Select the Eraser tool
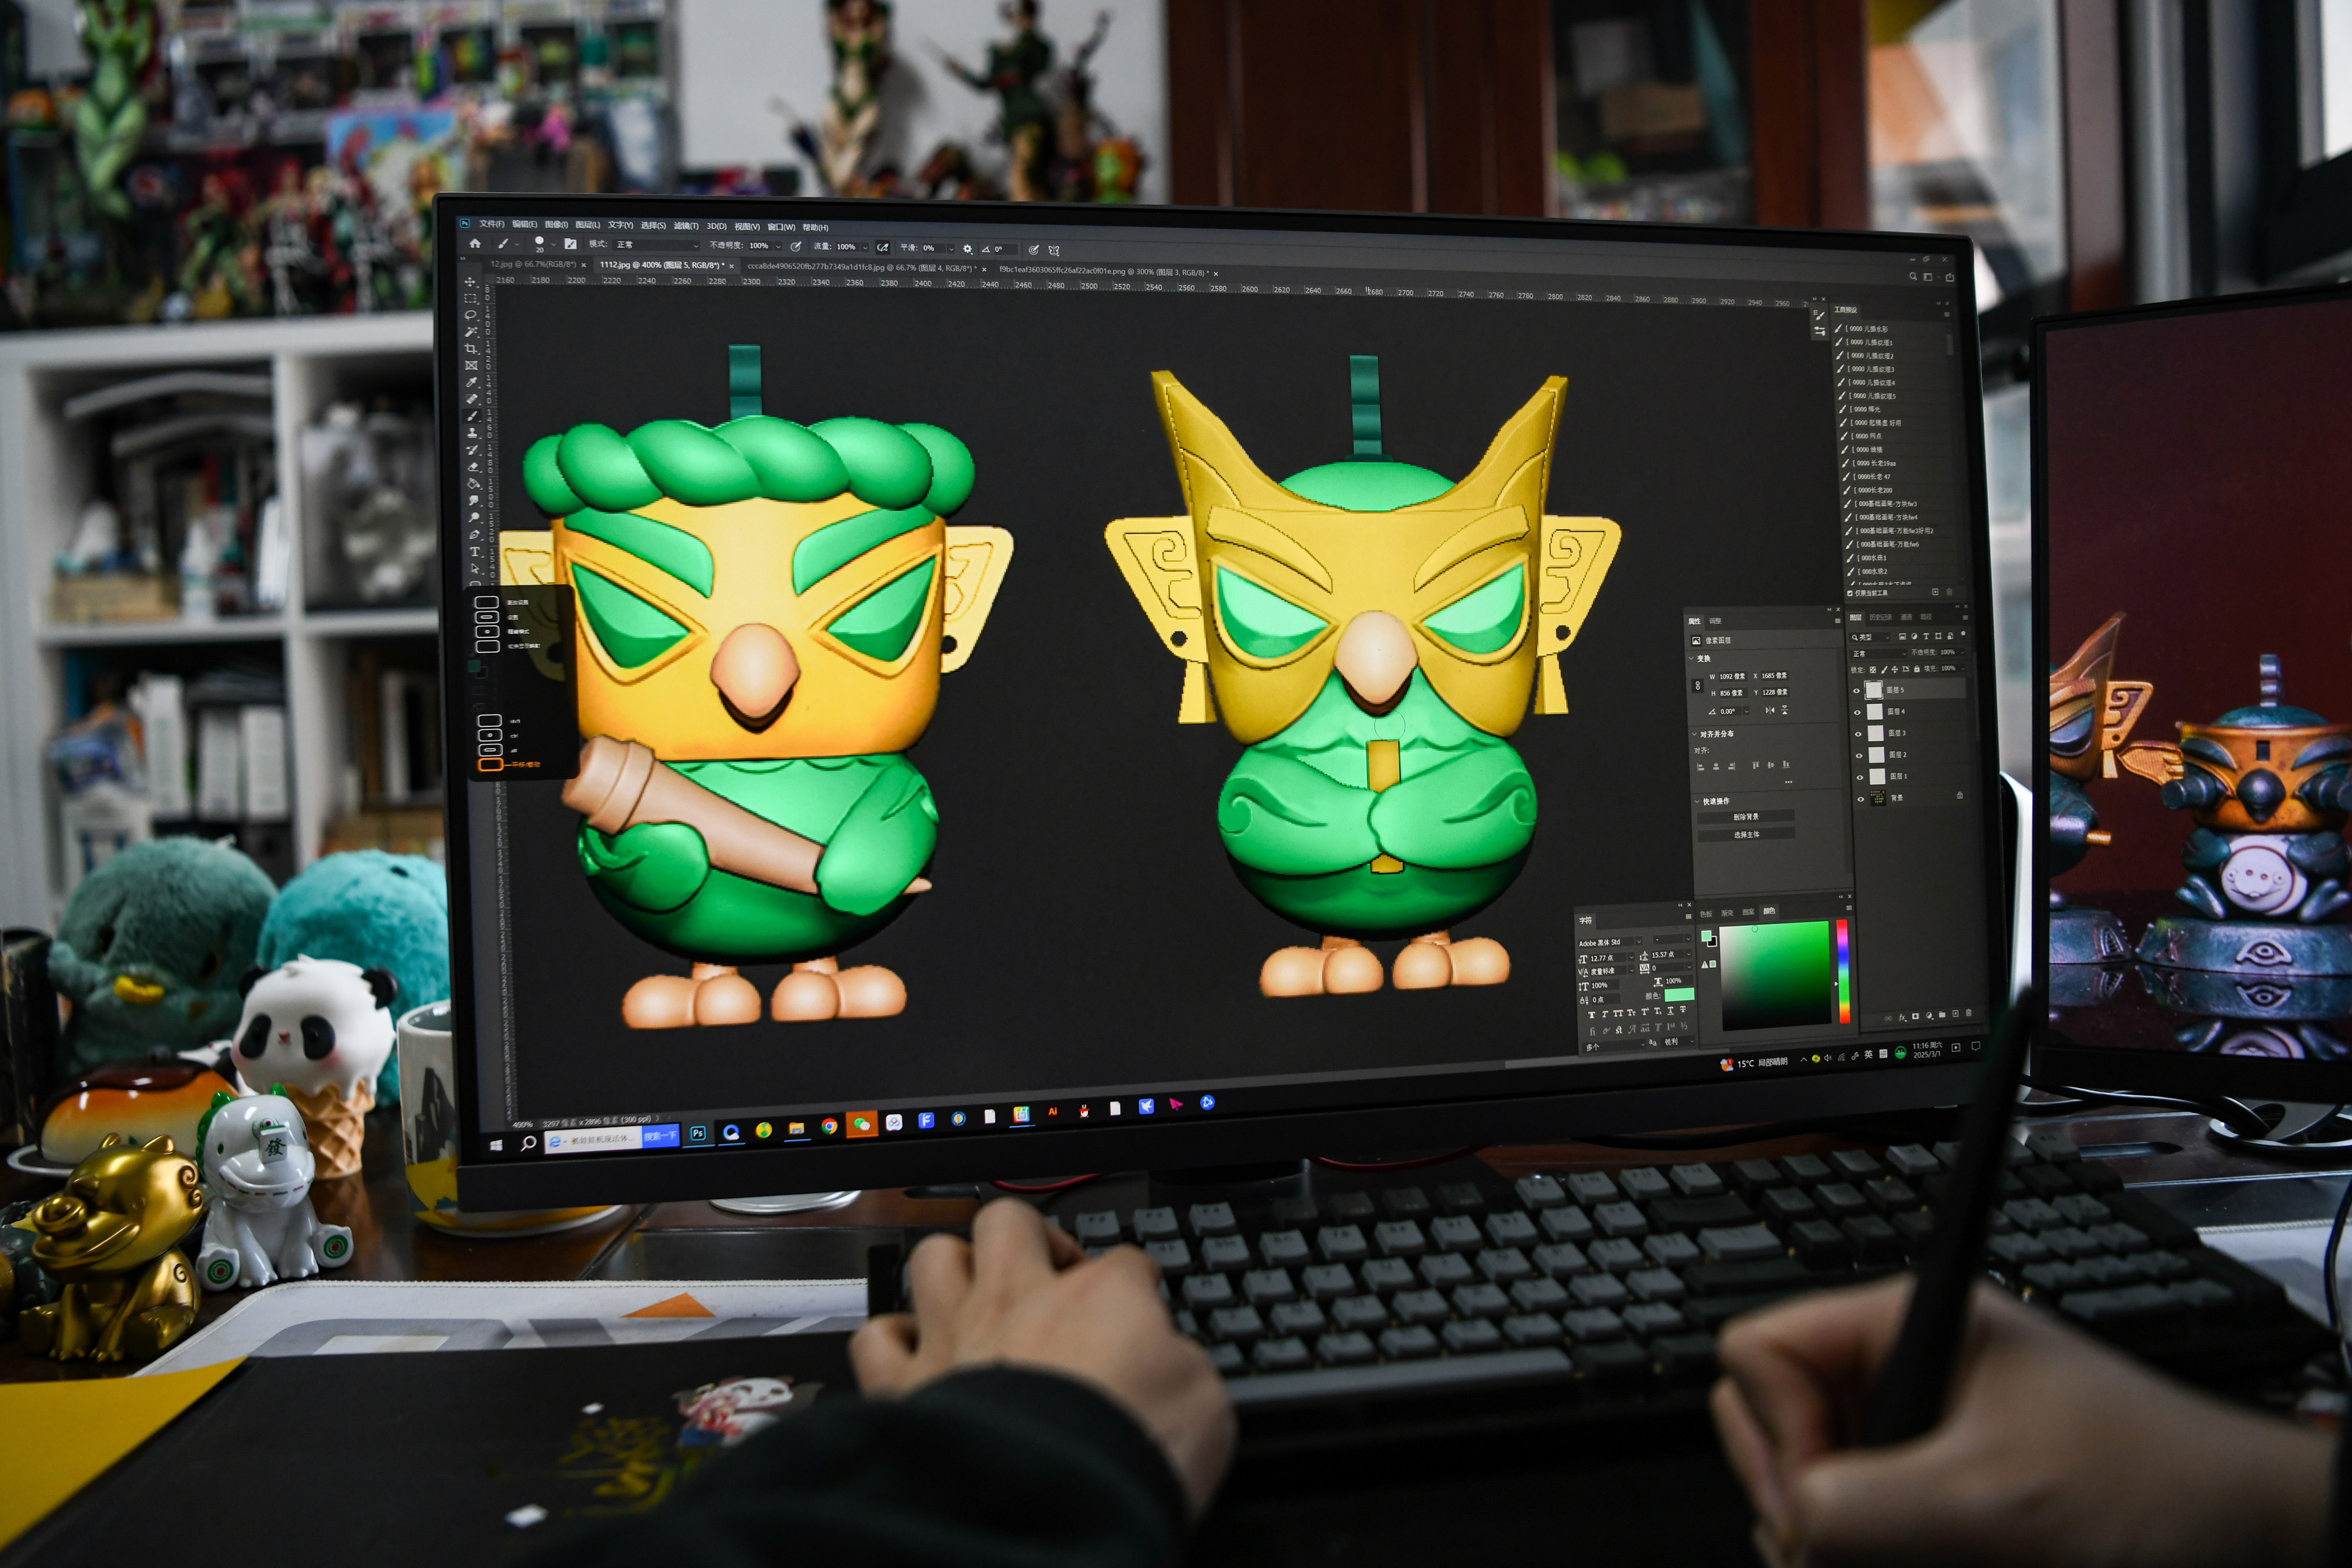The width and height of the screenshot is (2352, 1568). click(x=473, y=467)
